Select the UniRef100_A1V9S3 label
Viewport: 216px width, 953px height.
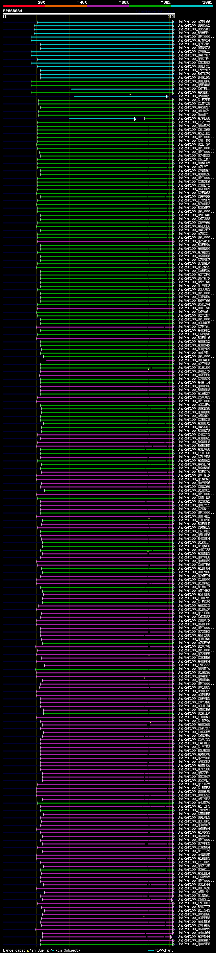click(x=193, y=832)
